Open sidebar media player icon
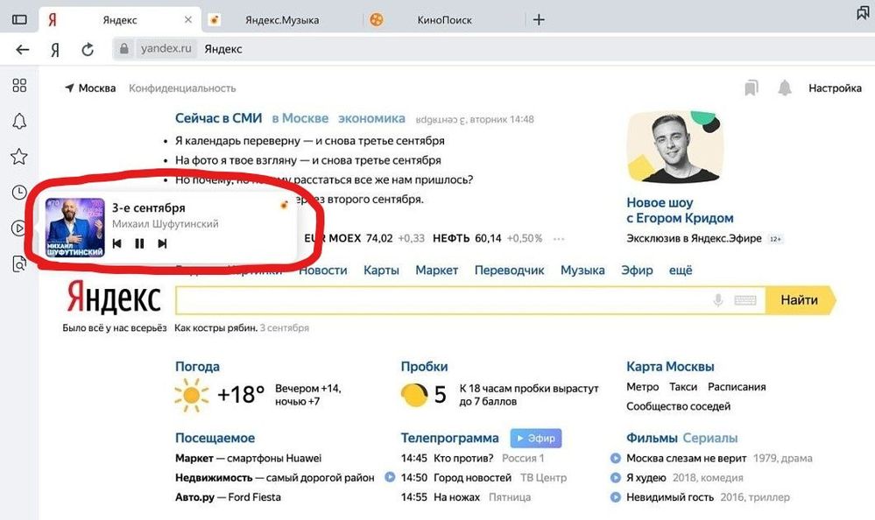This screenshot has height=520, width=875. coord(18,228)
